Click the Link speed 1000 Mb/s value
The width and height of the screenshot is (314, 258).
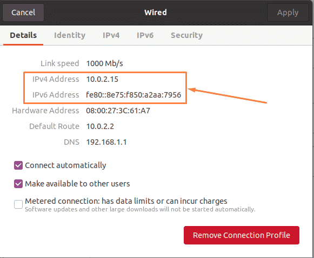[104, 63]
